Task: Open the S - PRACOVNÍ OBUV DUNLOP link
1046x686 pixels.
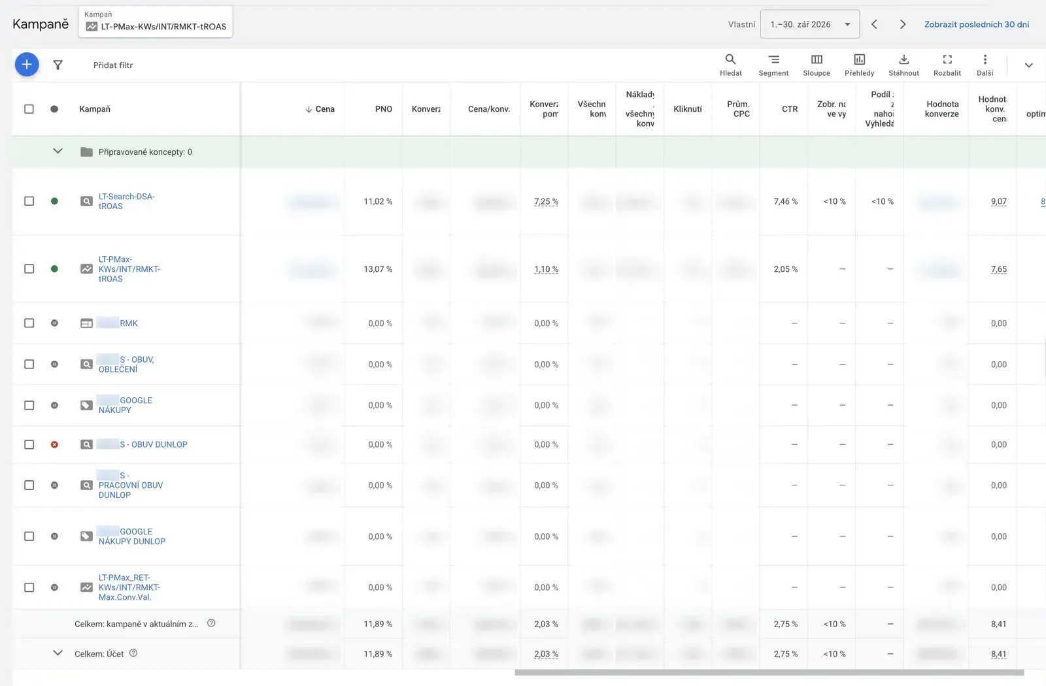Action: point(130,485)
